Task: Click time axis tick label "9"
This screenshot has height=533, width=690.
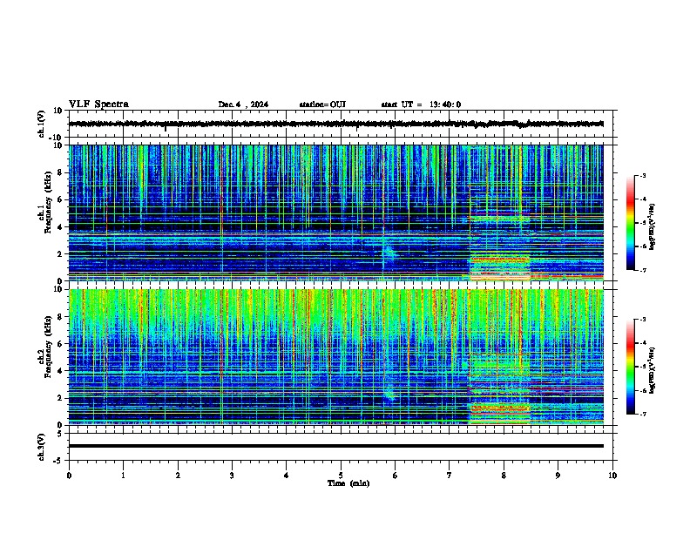Action: click(x=558, y=476)
